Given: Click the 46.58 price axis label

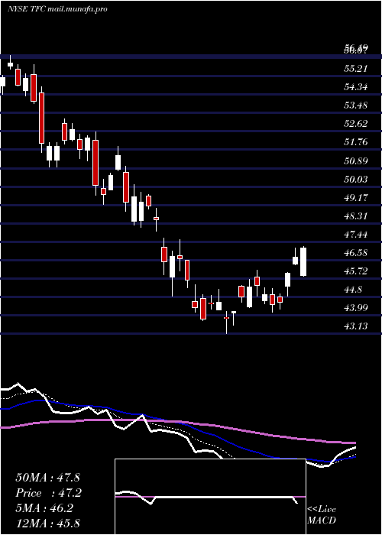Looking at the screenshot, I should 356,252.
